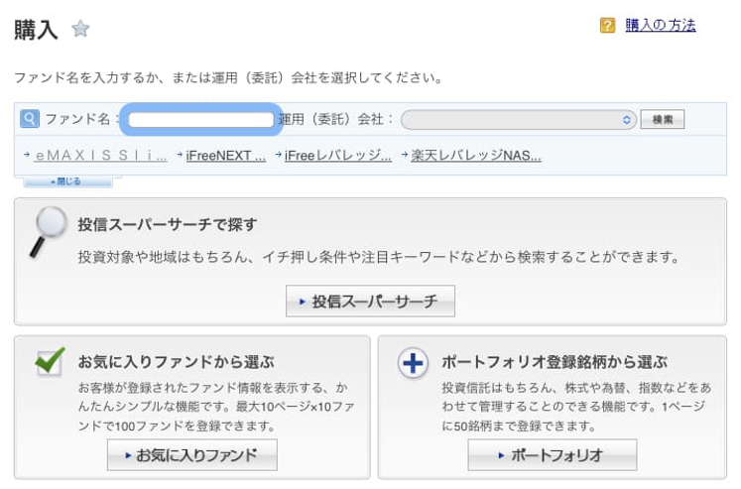
Task: Click the blue magnifier icon by ファンド名
Action: [30, 119]
